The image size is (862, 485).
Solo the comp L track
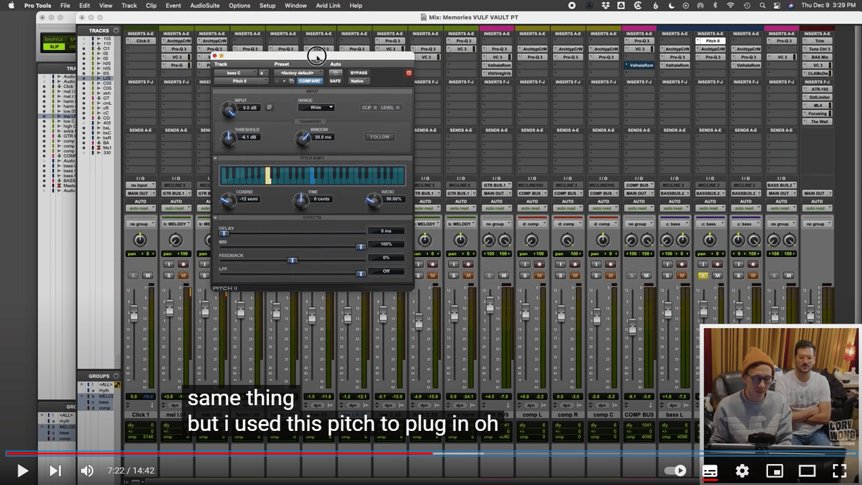[525, 275]
